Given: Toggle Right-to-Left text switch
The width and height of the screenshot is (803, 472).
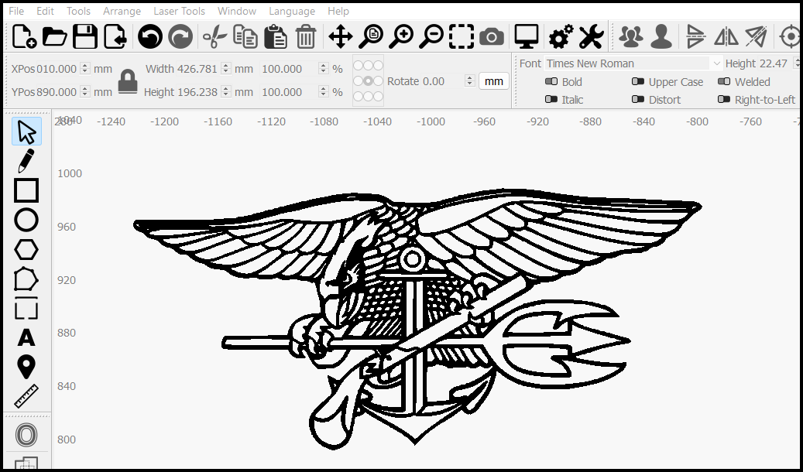Looking at the screenshot, I should (723, 99).
